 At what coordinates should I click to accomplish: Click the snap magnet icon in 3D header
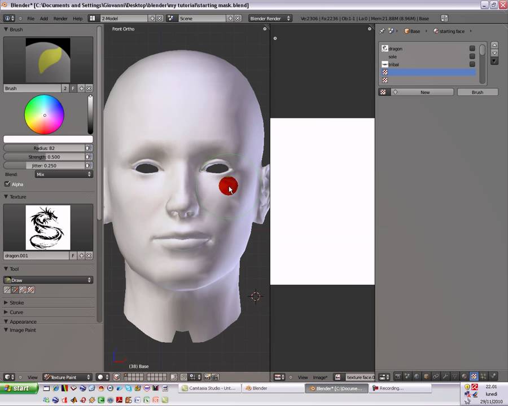pos(183,377)
